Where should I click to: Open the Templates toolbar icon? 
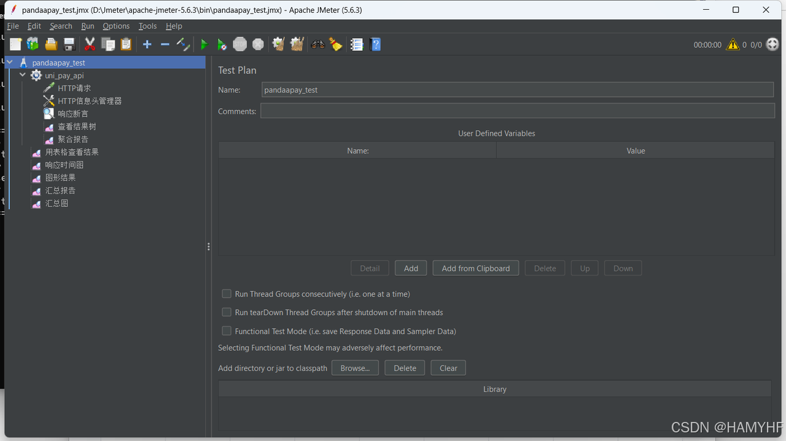click(x=33, y=44)
